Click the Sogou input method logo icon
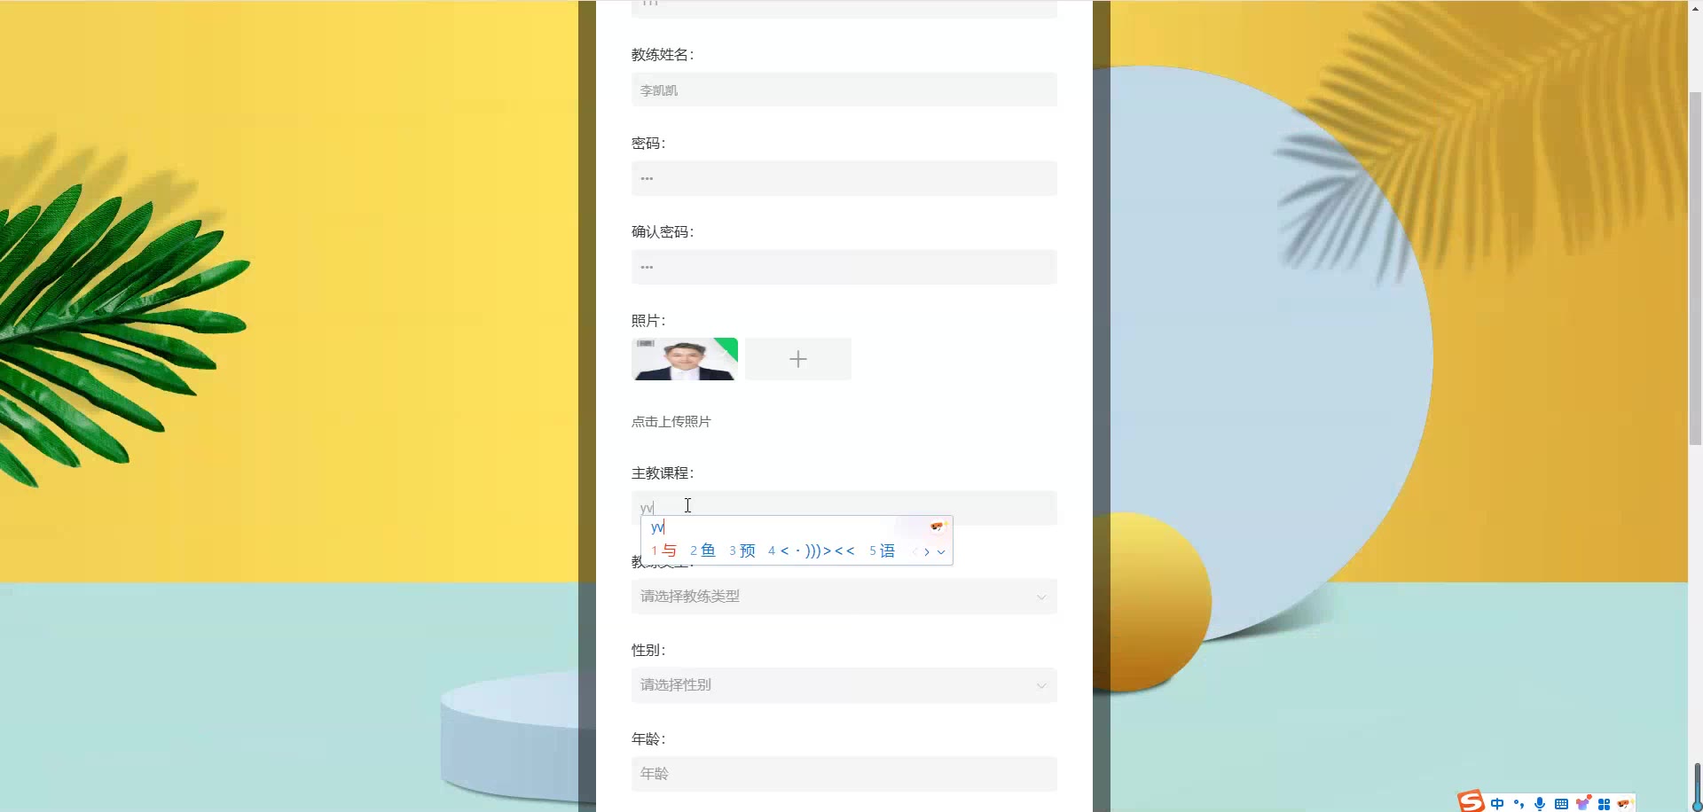This screenshot has height=812, width=1703. pos(1471,801)
